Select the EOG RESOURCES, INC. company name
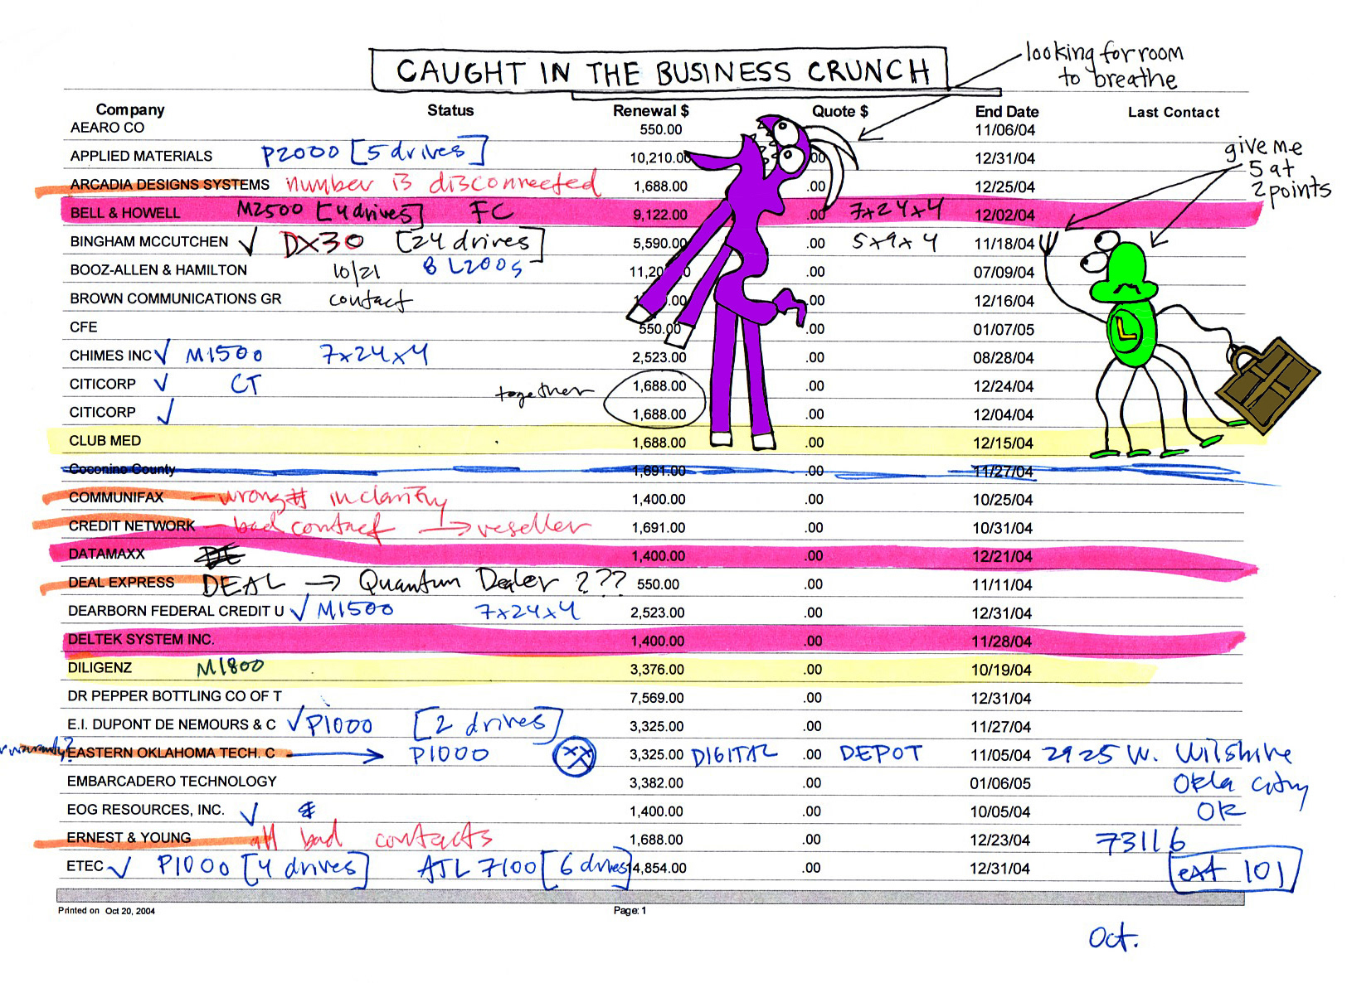The width and height of the screenshot is (1347, 983). point(146,809)
